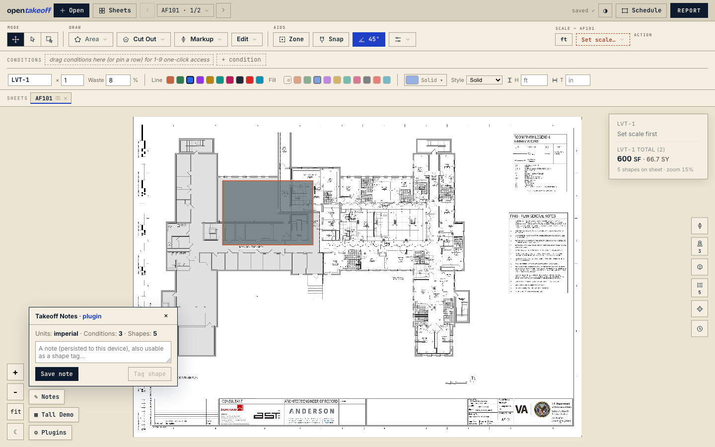
Task: Close the AF101 sheet tab
Action: [66, 98]
